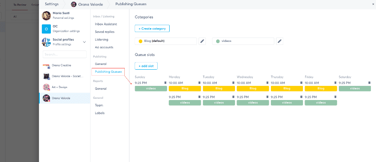This screenshot has width=376, height=162.
Task: Go to Saved replies settings
Action: pos(105,32)
